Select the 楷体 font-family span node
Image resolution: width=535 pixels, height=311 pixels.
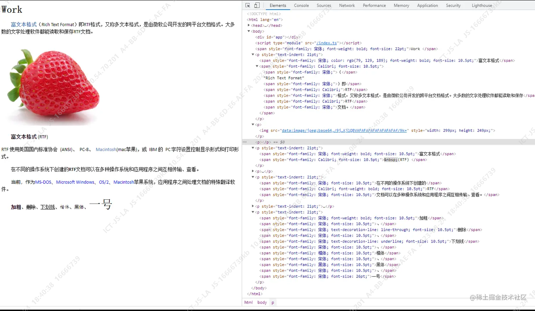[330, 253]
